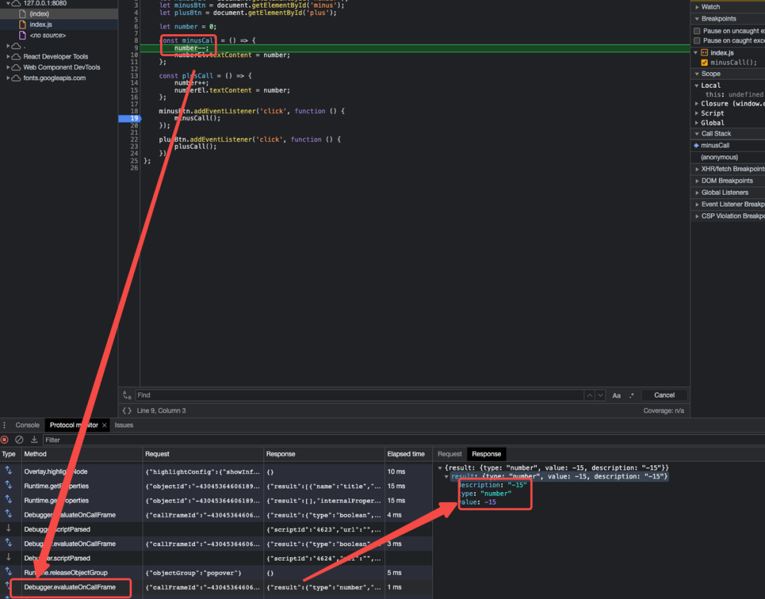Image resolution: width=765 pixels, height=599 pixels.
Task: Expand Web Component DevTools node
Action: click(x=8, y=67)
